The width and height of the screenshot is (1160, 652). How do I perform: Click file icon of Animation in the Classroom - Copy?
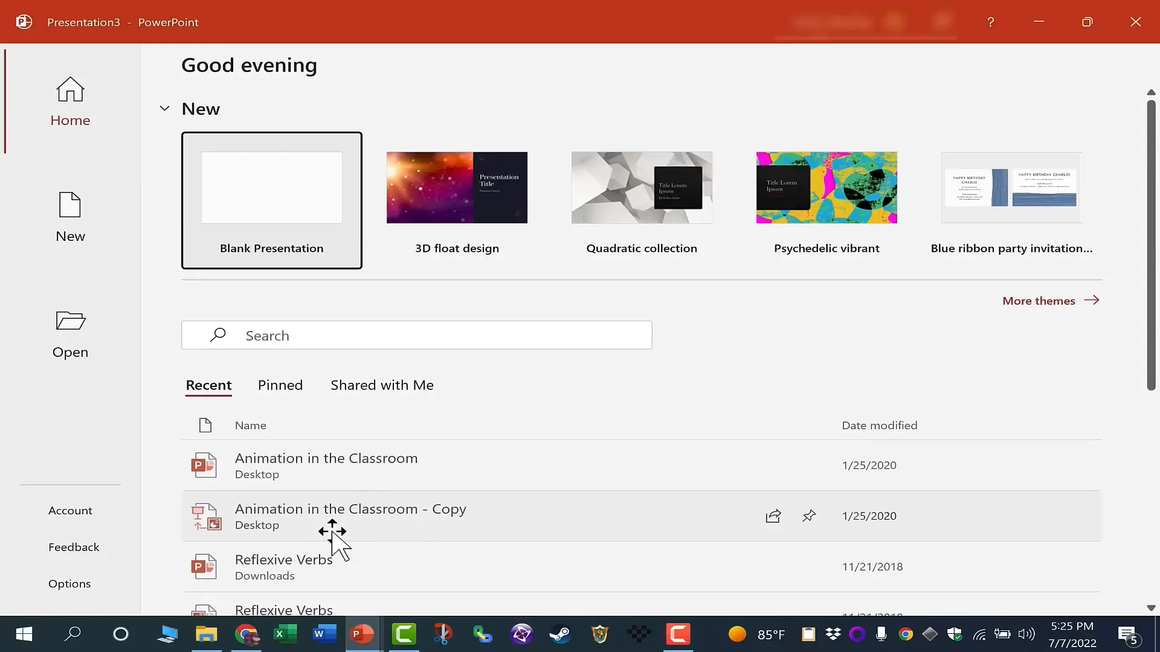pos(206,517)
